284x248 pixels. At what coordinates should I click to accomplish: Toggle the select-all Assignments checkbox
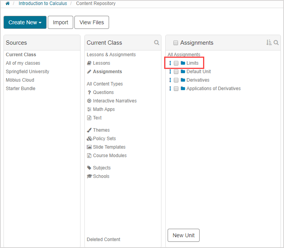[176, 43]
